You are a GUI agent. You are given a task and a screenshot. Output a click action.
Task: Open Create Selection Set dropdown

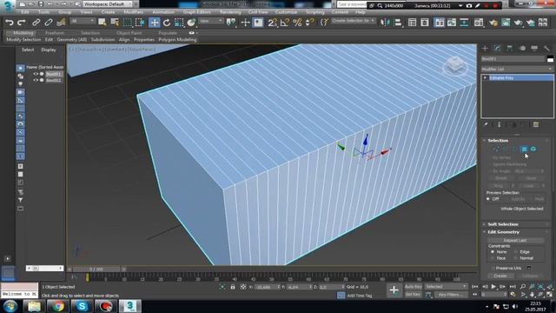354,21
